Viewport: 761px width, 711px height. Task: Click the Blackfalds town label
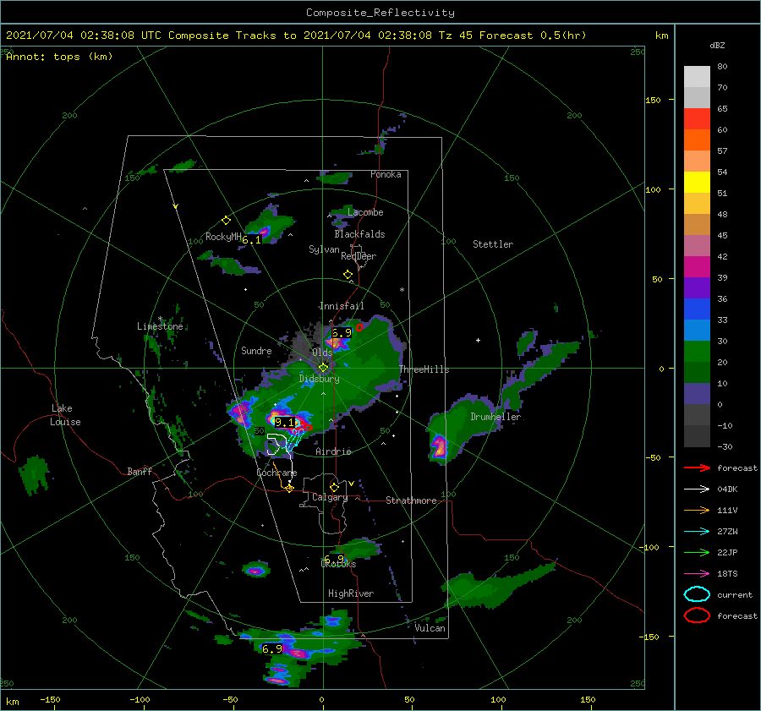coord(359,234)
